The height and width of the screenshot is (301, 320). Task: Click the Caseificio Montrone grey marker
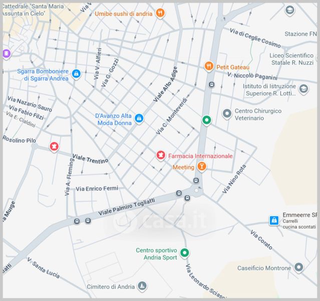click(x=299, y=267)
